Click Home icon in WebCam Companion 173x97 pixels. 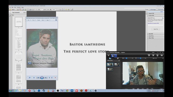point(108,56)
